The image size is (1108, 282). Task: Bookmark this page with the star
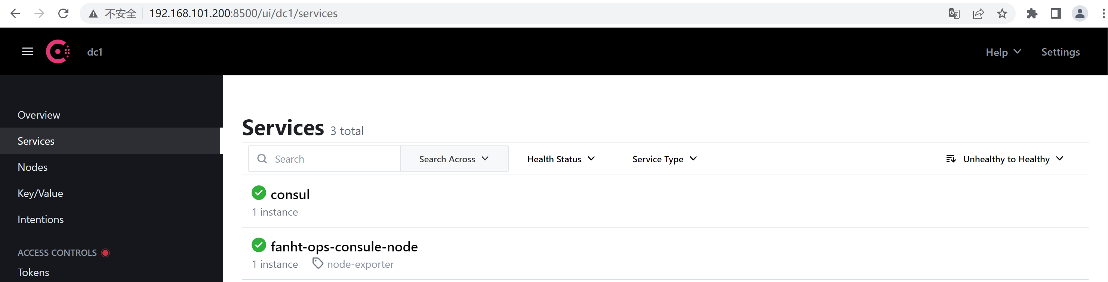point(1002,14)
